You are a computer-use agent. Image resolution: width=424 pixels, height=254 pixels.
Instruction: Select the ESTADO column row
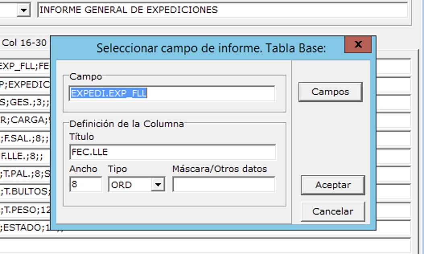pos(25,227)
